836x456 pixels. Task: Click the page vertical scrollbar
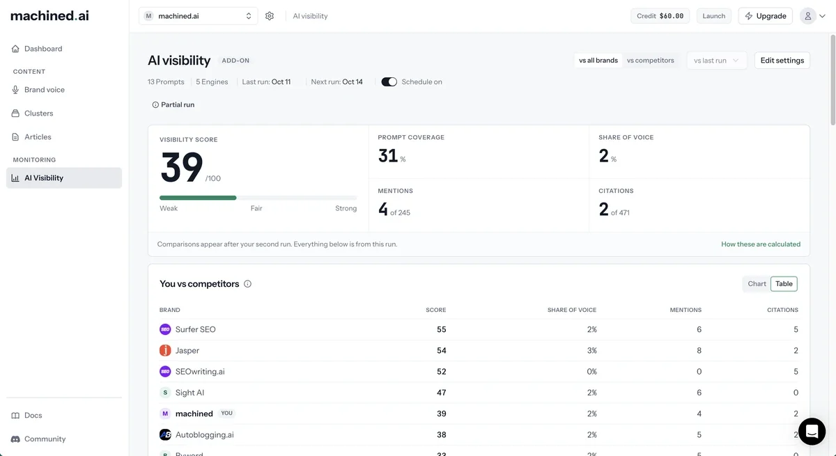[x=831, y=80]
